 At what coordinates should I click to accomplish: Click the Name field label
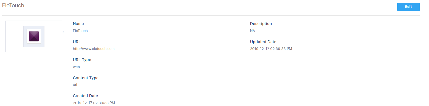pos(78,24)
